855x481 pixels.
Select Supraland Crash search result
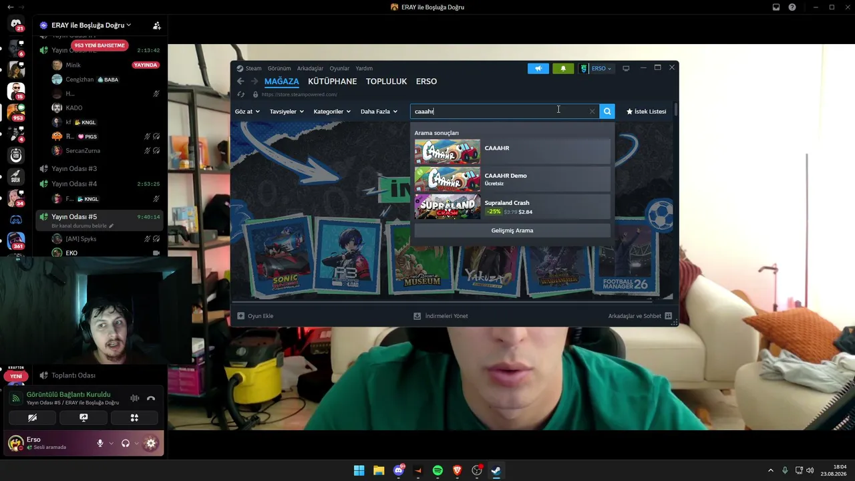tap(512, 206)
